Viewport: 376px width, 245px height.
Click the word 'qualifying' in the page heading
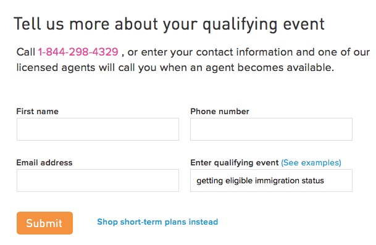tap(240, 25)
